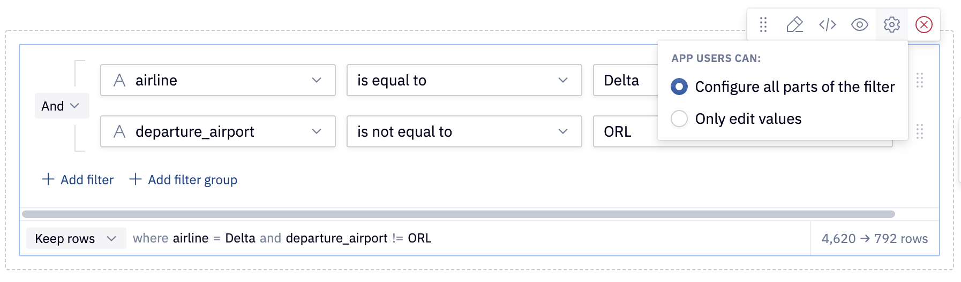961x282 pixels.
Task: Click the Add filter link
Action: coord(78,179)
